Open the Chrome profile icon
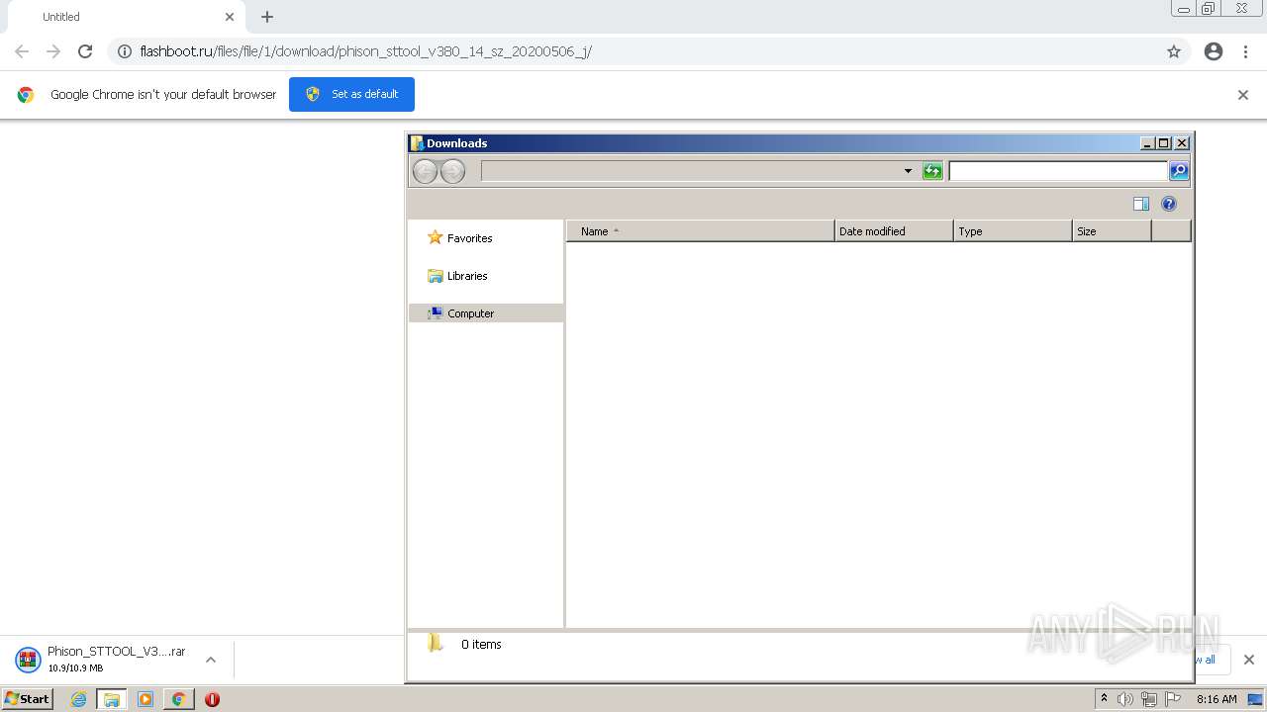The width and height of the screenshot is (1267, 712). pyautogui.click(x=1214, y=51)
